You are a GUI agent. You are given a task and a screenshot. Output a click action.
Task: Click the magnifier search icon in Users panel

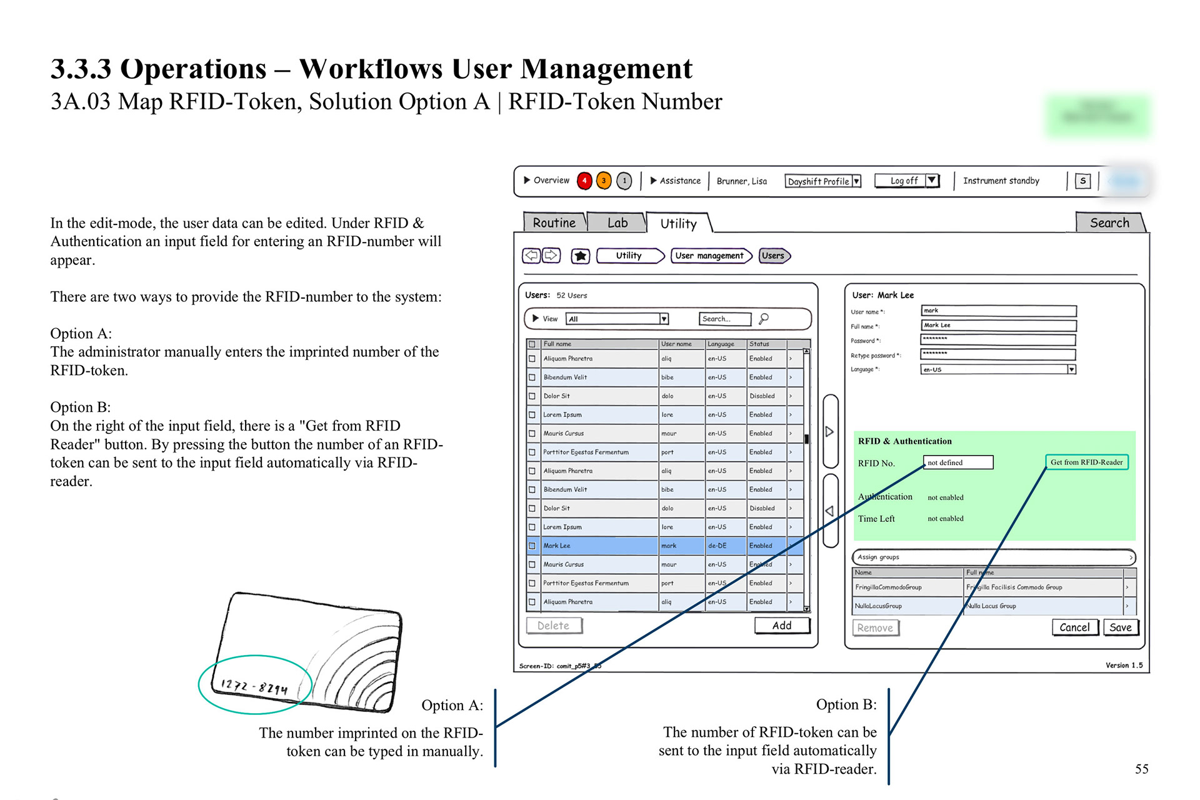pyautogui.click(x=764, y=319)
